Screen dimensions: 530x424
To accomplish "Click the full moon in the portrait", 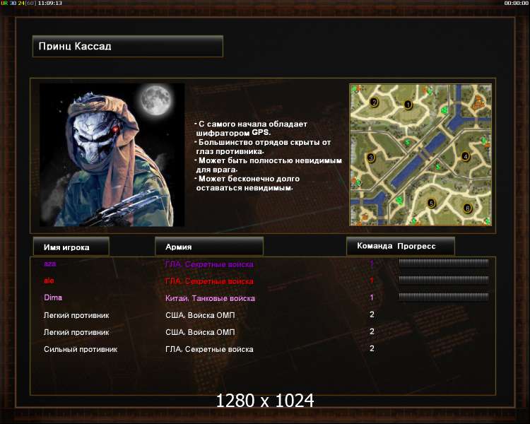I will pyautogui.click(x=156, y=100).
